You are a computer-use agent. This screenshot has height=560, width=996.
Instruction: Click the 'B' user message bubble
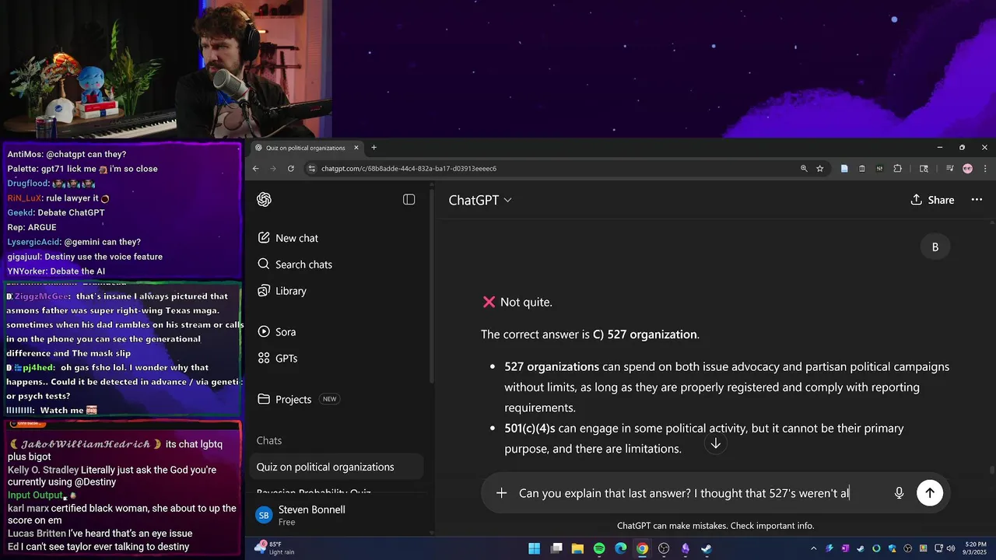click(x=935, y=247)
